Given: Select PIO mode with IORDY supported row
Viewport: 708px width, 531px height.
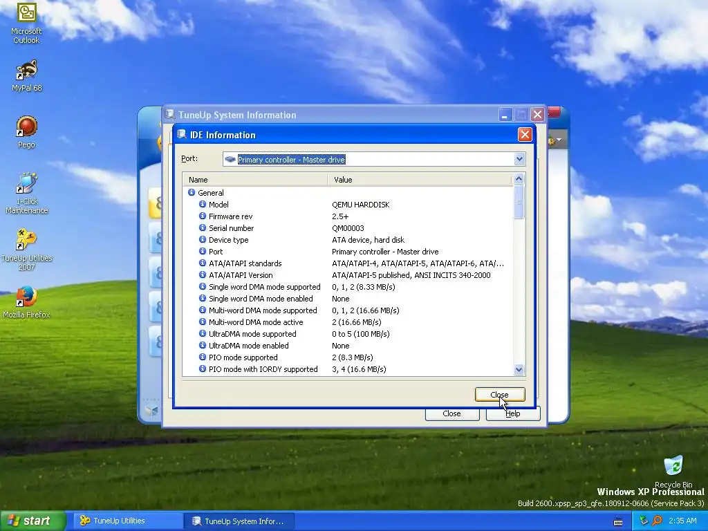Looking at the screenshot, I should click(x=348, y=369).
